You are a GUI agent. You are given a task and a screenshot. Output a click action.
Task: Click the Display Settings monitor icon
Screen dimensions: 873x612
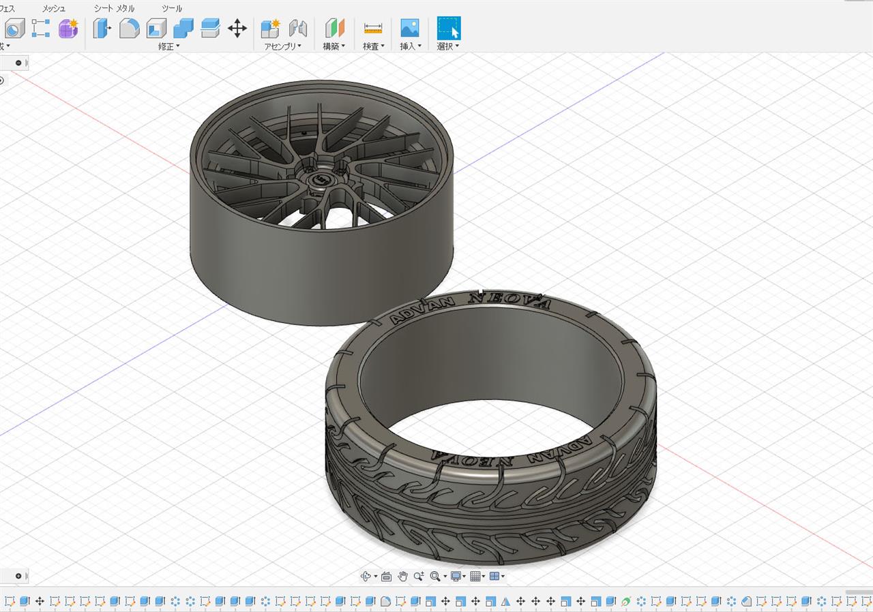click(x=456, y=576)
